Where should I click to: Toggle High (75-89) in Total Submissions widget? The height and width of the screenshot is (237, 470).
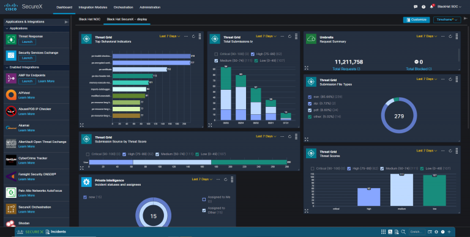click(253, 54)
